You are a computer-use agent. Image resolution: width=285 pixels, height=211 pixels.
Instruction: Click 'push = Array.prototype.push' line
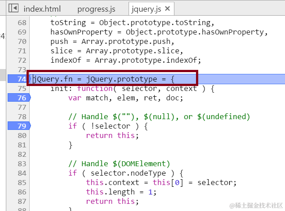(112, 42)
